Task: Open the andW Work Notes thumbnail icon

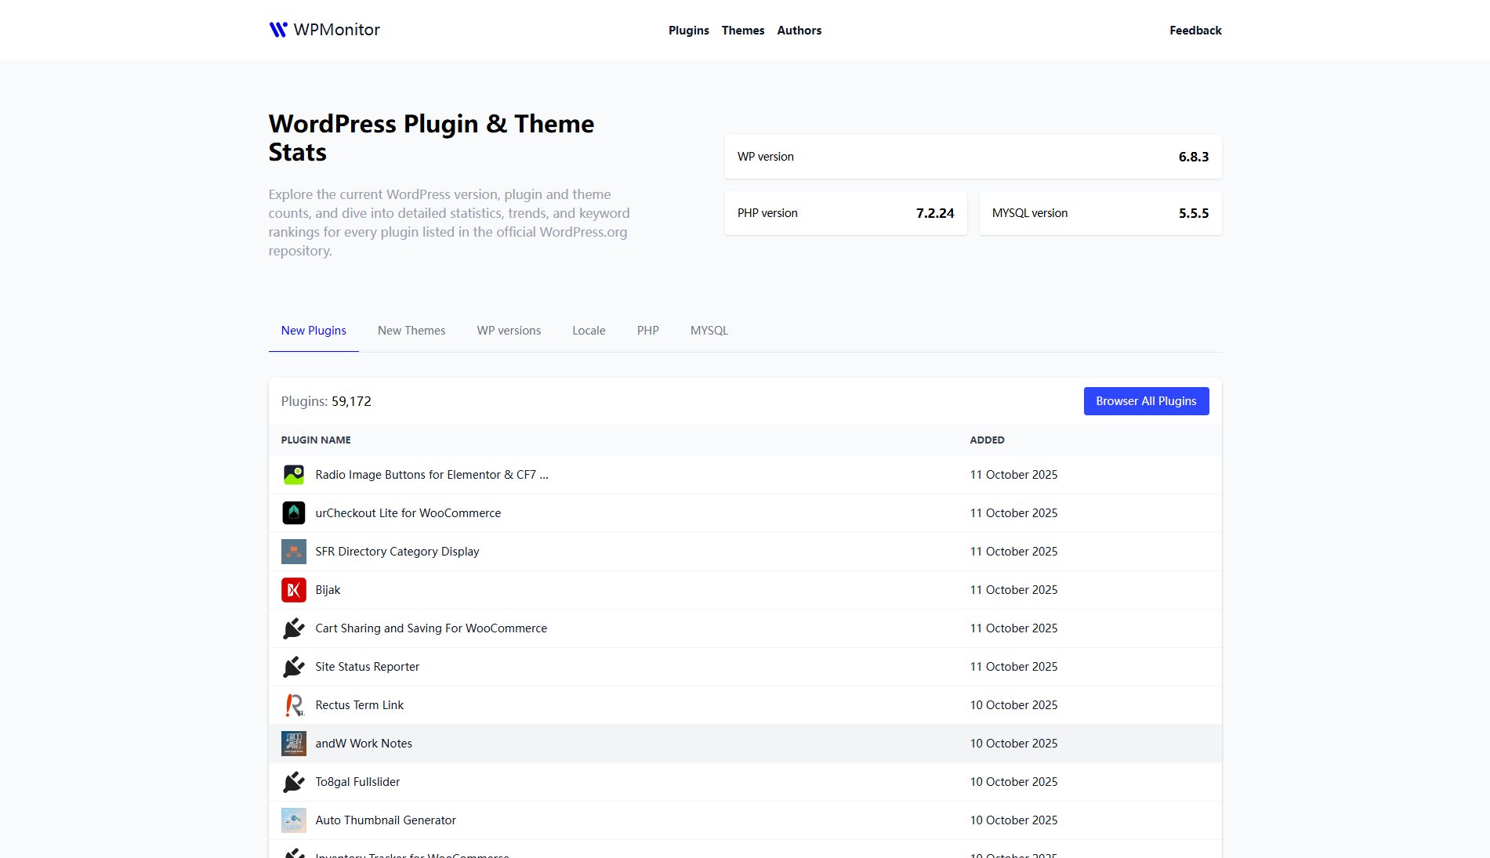Action: pyautogui.click(x=294, y=744)
